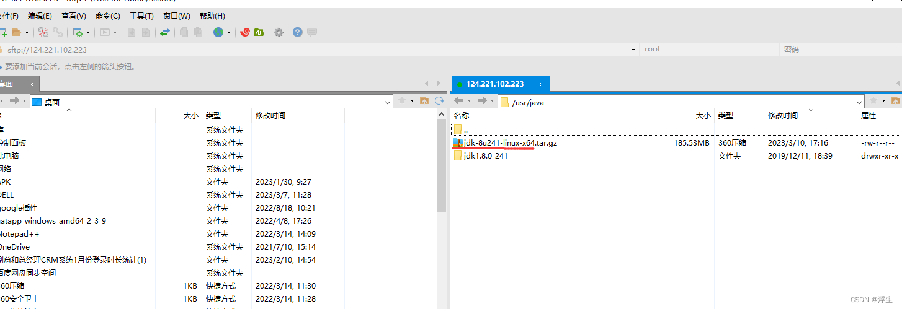This screenshot has height=309, width=902.
Task: Open the 命令(C) menu
Action: click(x=108, y=15)
